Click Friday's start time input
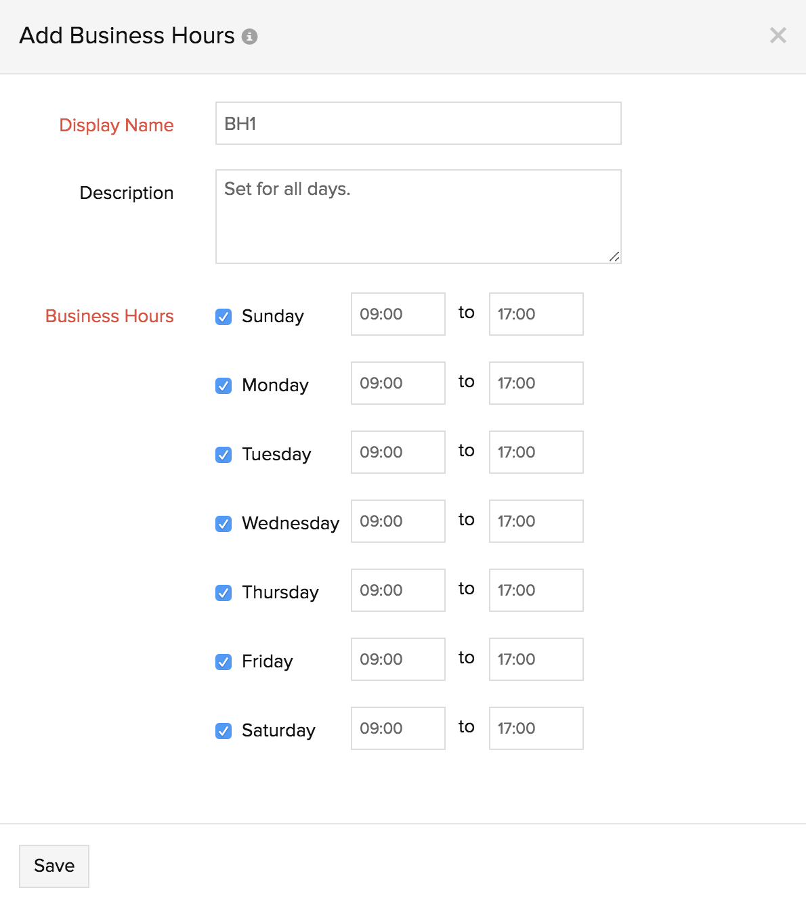Screen dimensions: 806x907 pyautogui.click(x=398, y=659)
